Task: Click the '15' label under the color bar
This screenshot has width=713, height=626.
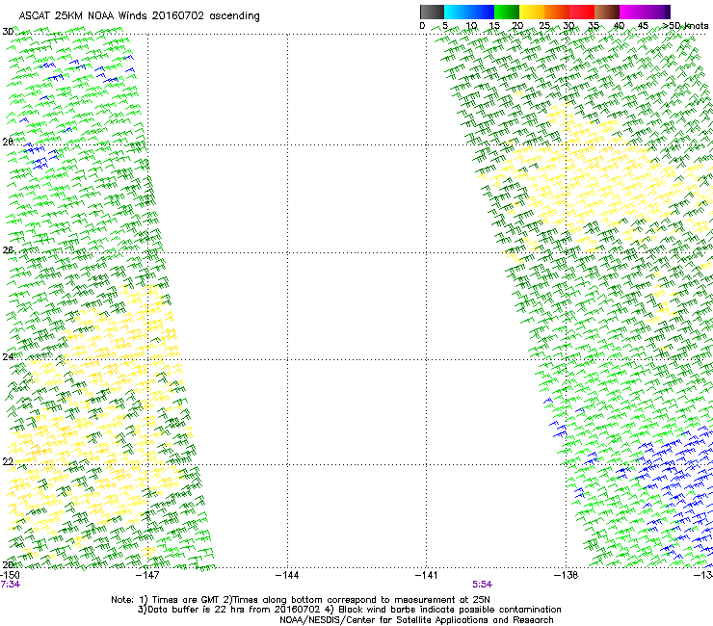Action: (494, 26)
